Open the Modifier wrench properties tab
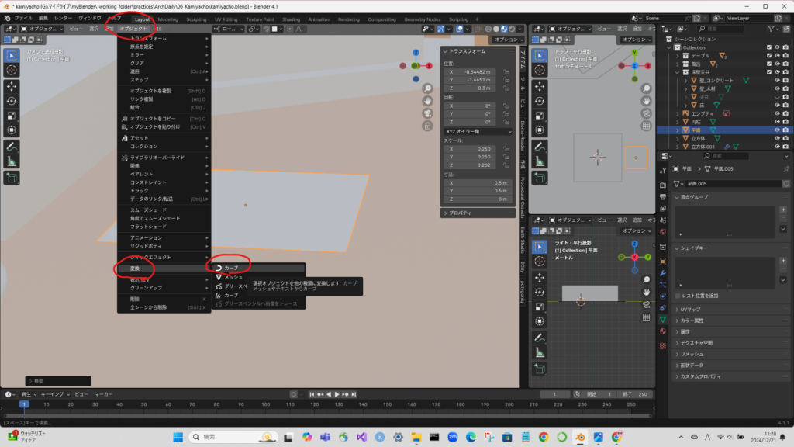794x447 pixels. pyautogui.click(x=663, y=274)
